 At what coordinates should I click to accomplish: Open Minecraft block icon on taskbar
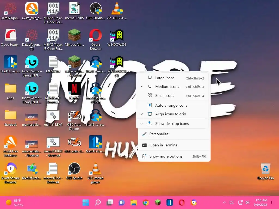158,202
